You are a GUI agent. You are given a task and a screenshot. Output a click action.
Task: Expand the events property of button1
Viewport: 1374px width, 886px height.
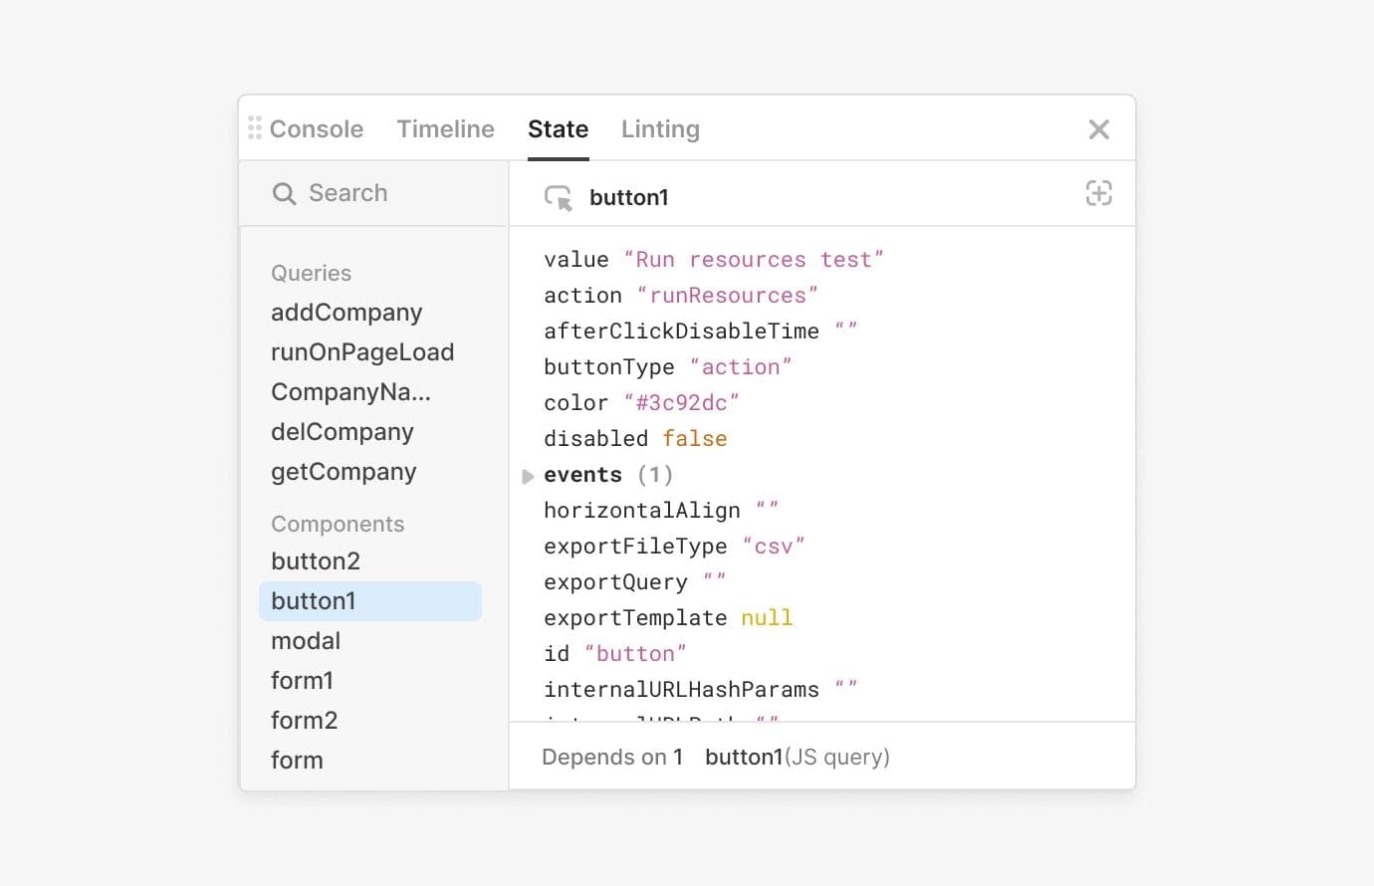[528, 476]
